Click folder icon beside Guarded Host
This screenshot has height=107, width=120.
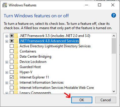[x=16, y=67]
